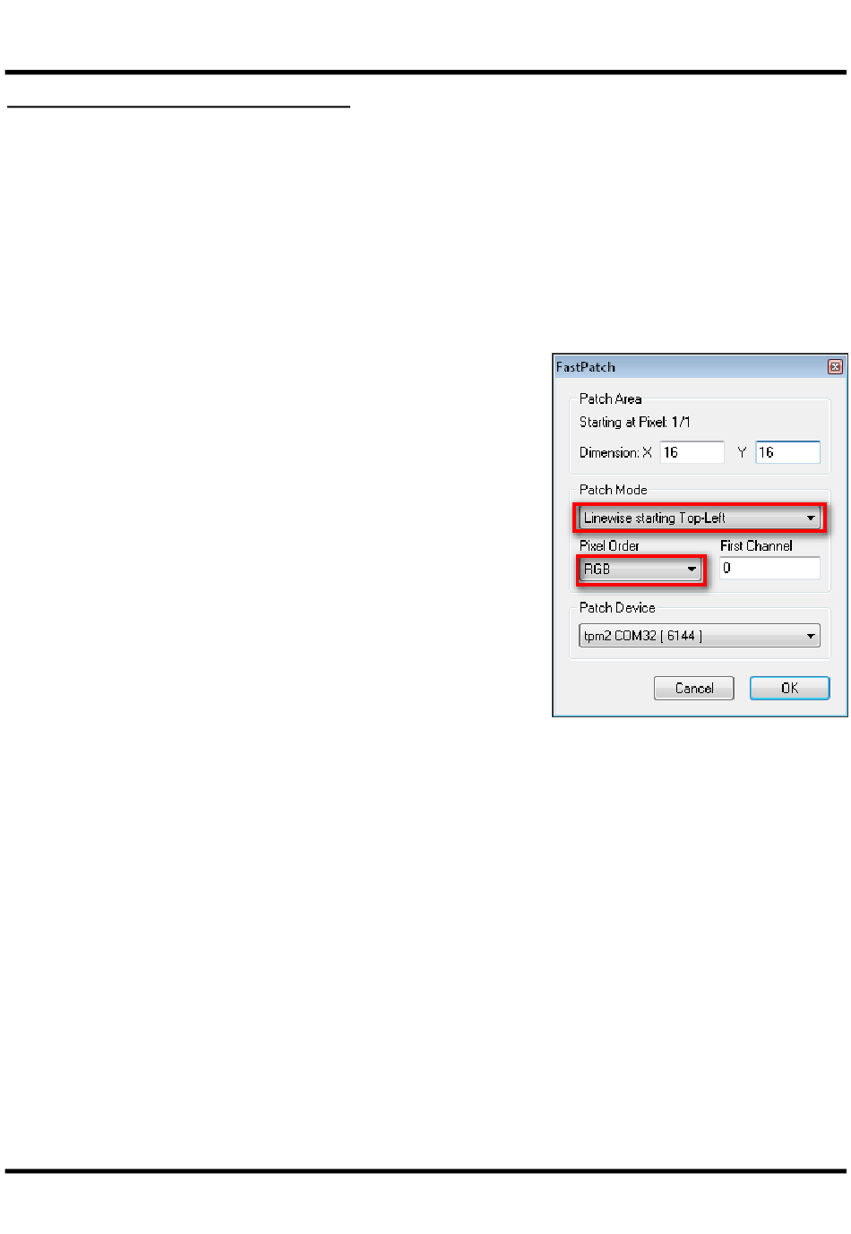Confirm with the OK button

pos(789,688)
